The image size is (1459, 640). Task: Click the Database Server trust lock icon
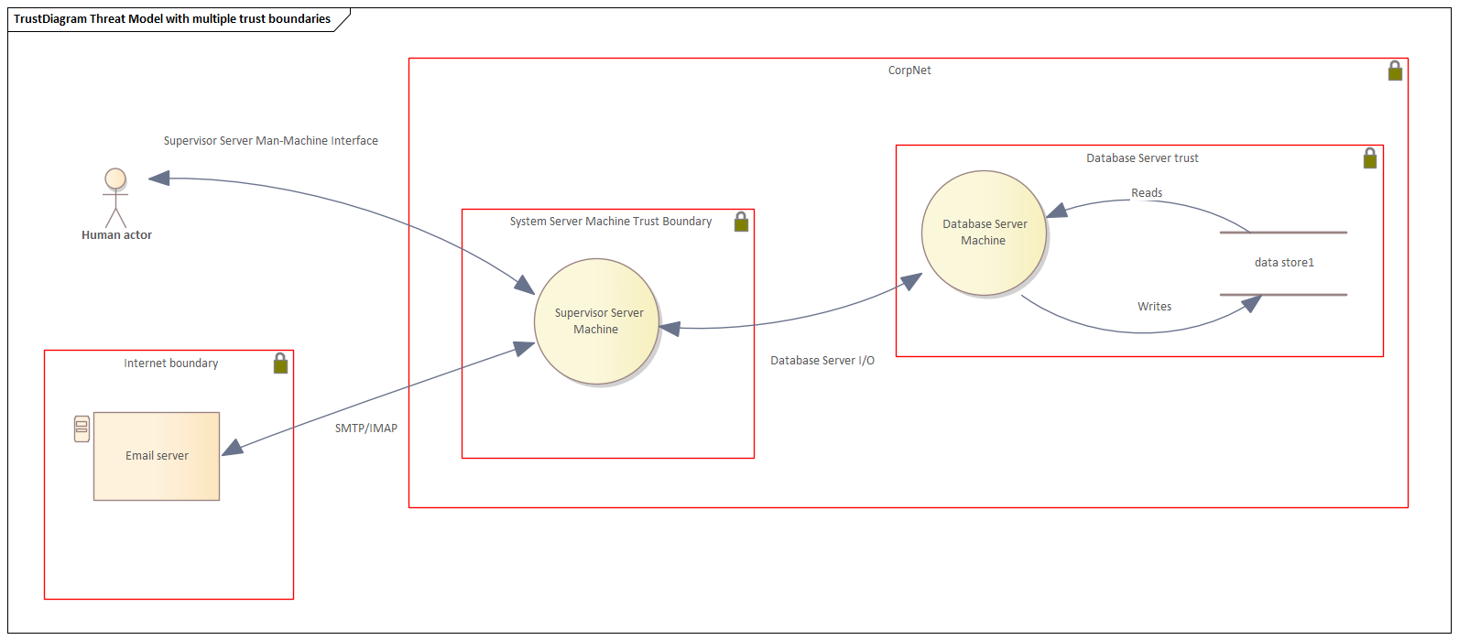1369,158
